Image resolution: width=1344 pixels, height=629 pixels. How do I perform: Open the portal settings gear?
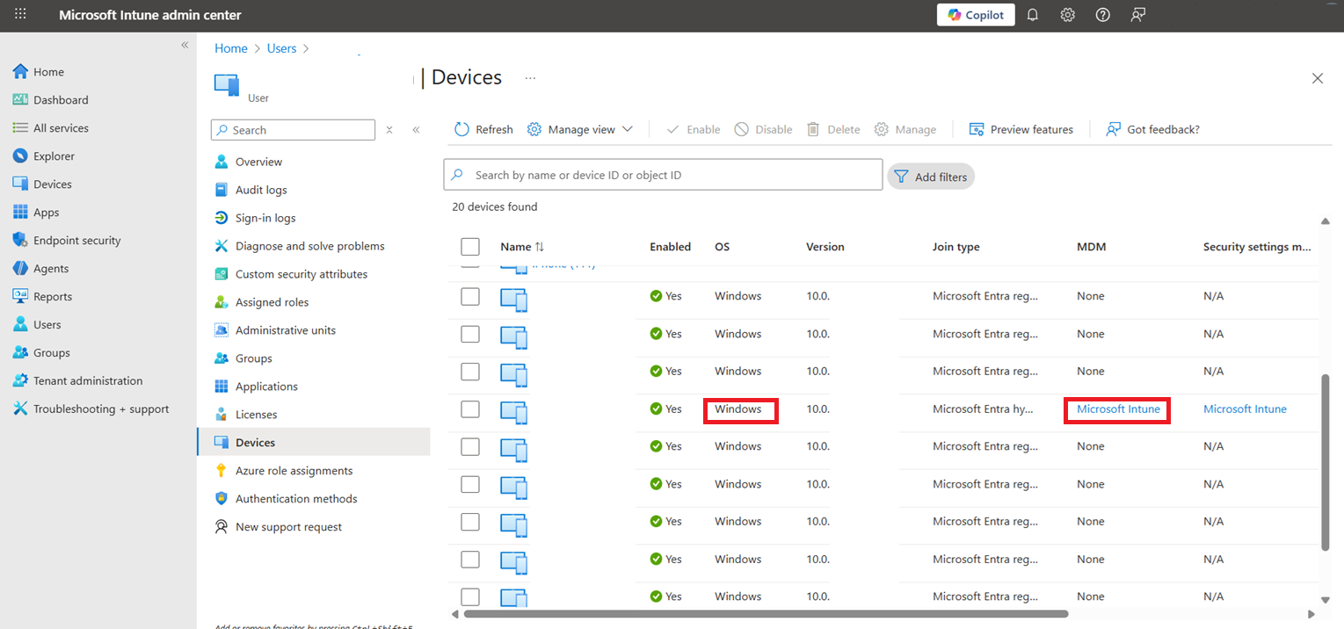click(x=1067, y=14)
